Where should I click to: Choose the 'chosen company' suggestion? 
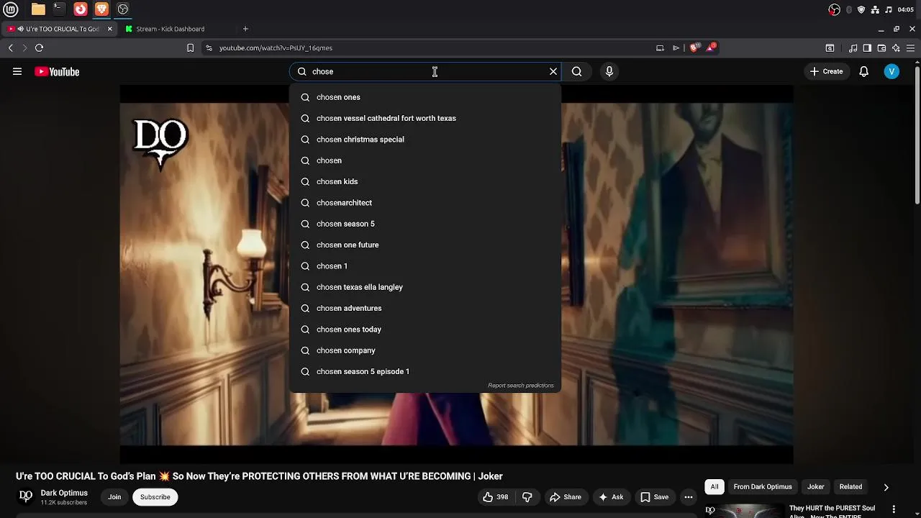(425, 350)
